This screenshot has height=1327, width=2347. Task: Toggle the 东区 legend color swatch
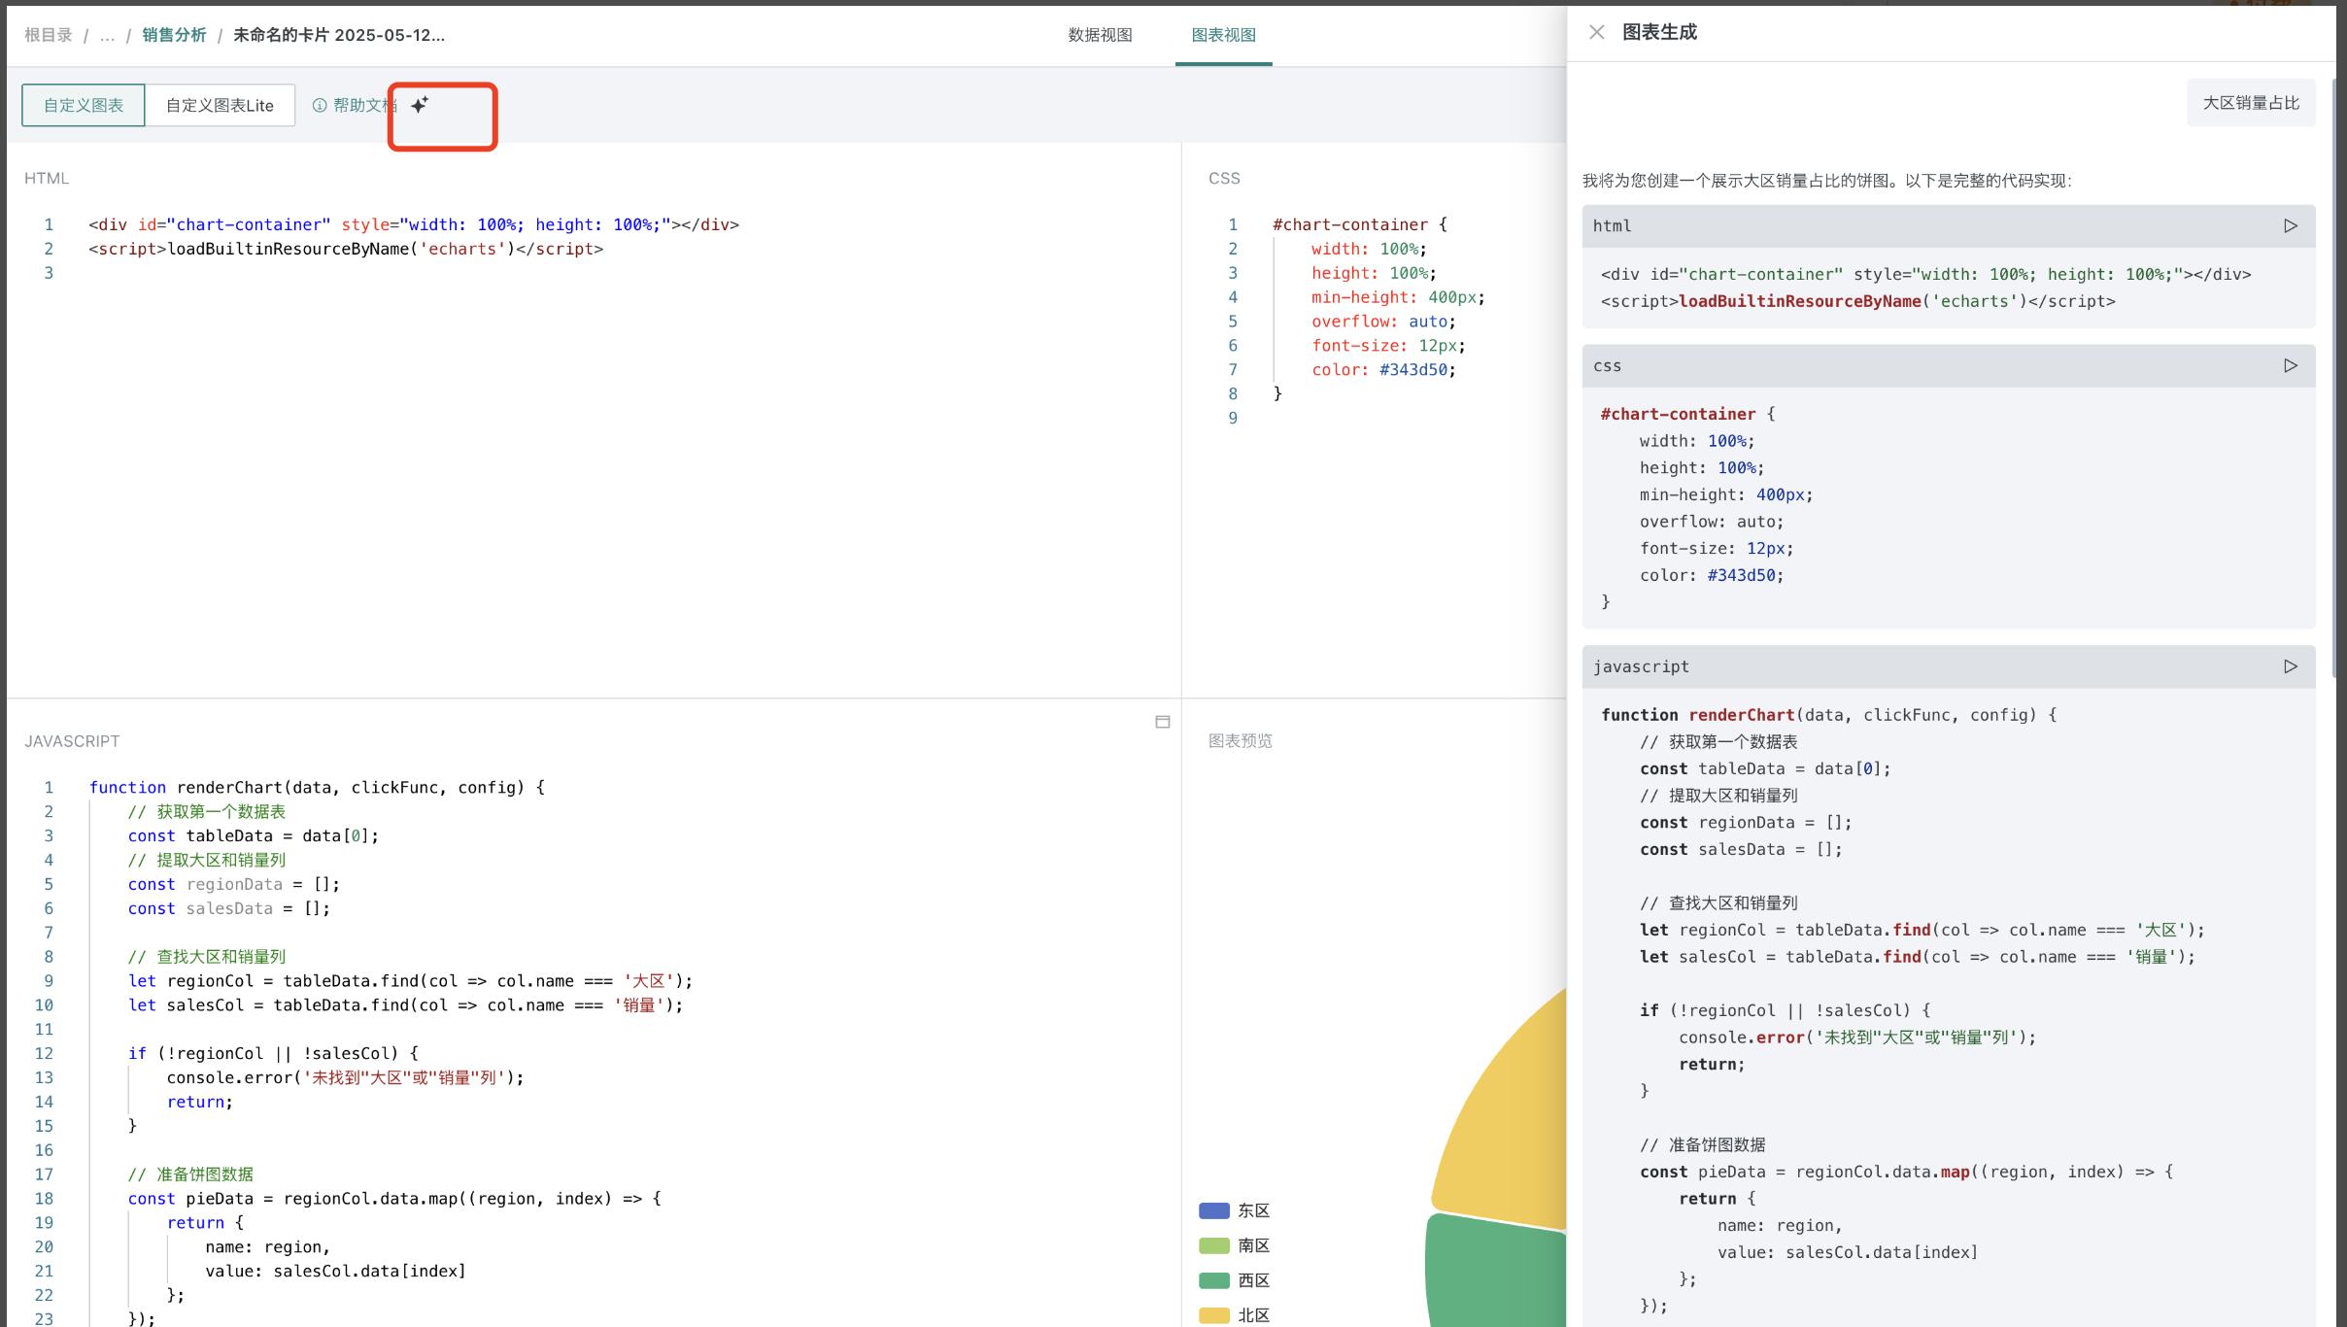tap(1214, 1210)
